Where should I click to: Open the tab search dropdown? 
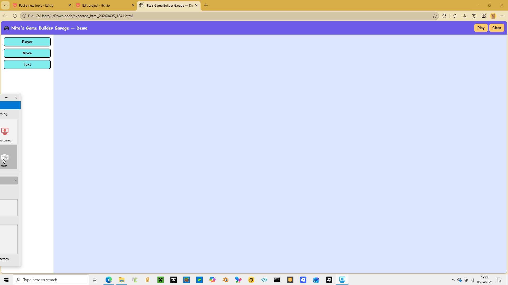pos(5,5)
